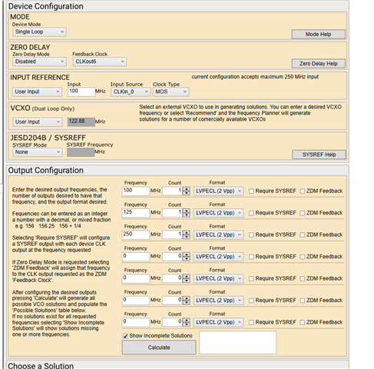Check ZDM Feedback on the fifth output row

[x=303, y=278]
